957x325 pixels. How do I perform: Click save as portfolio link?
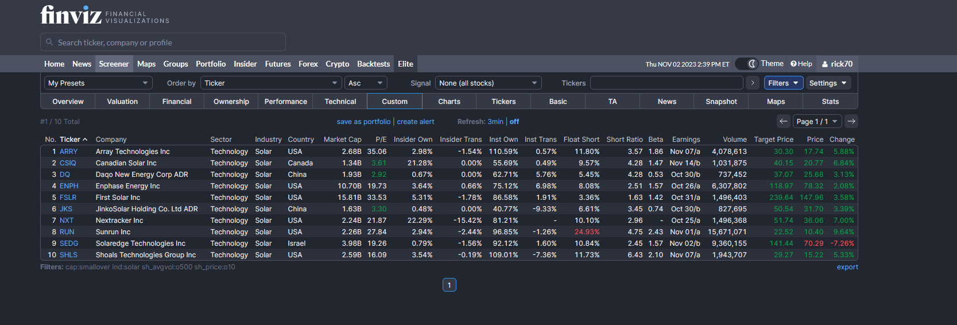[x=363, y=122]
